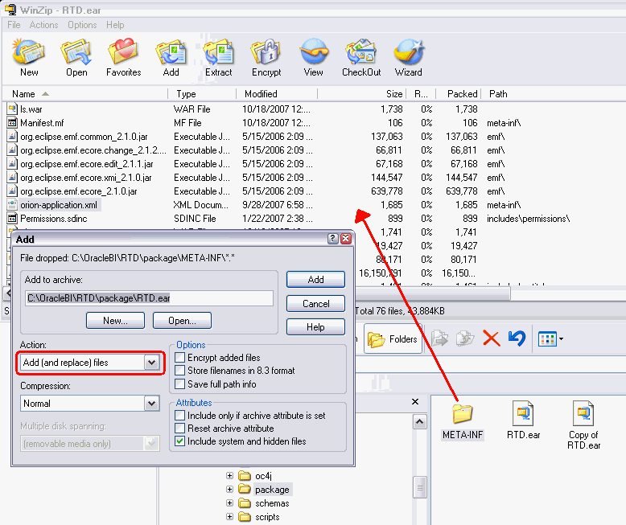Select the package folder in tree
The image size is (626, 525).
point(272,489)
